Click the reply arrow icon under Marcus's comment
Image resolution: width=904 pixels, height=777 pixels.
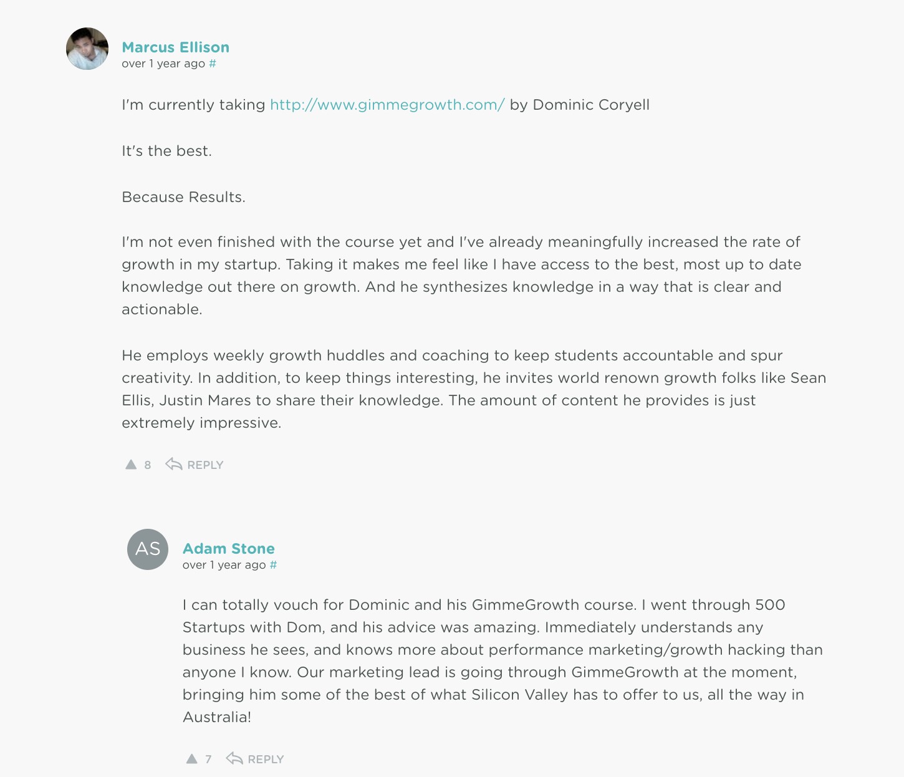(174, 464)
